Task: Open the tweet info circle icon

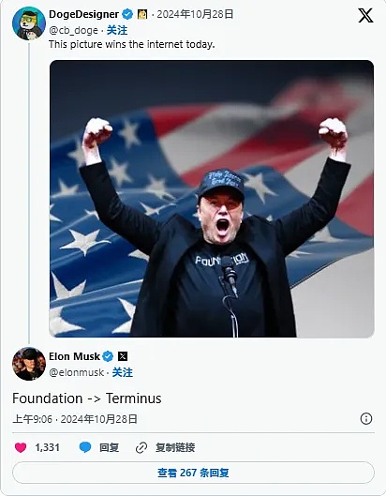Action: pyautogui.click(x=366, y=419)
